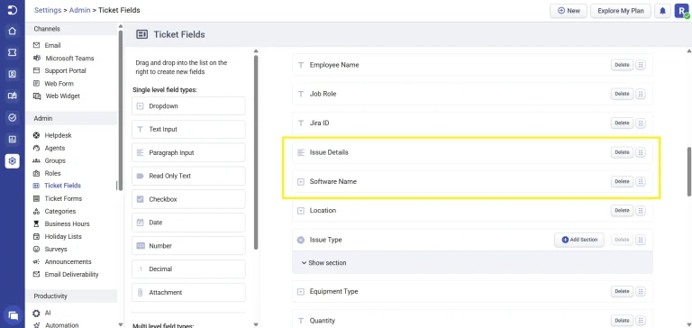Select the Number field type
692x328 pixels.
188,245
